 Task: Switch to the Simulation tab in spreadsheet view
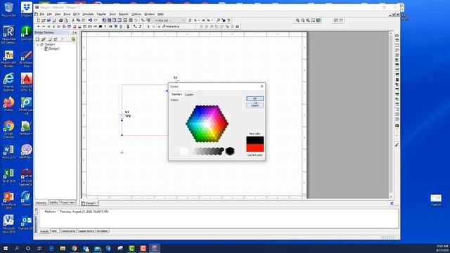pos(102,231)
